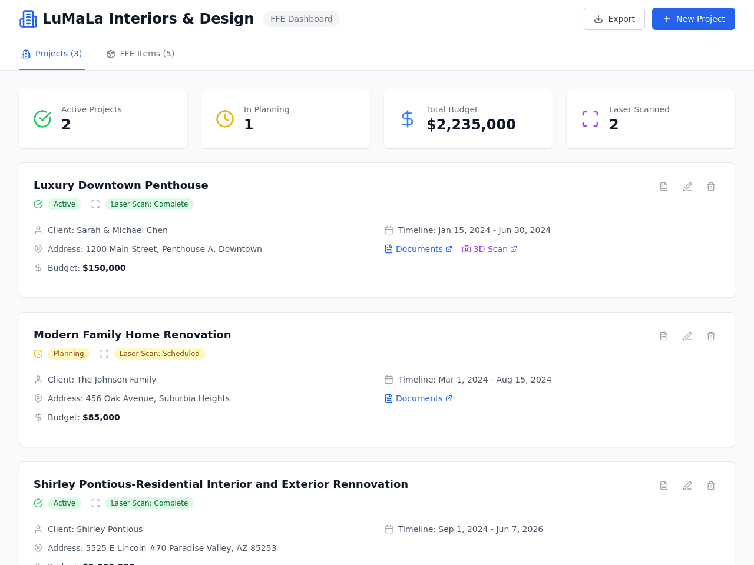
Task: Open Documents link for Downtown Penthouse
Action: (418, 249)
